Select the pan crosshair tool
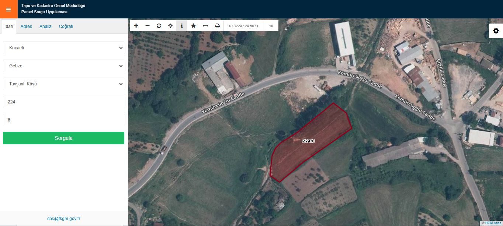503x226 pixels. point(170,26)
